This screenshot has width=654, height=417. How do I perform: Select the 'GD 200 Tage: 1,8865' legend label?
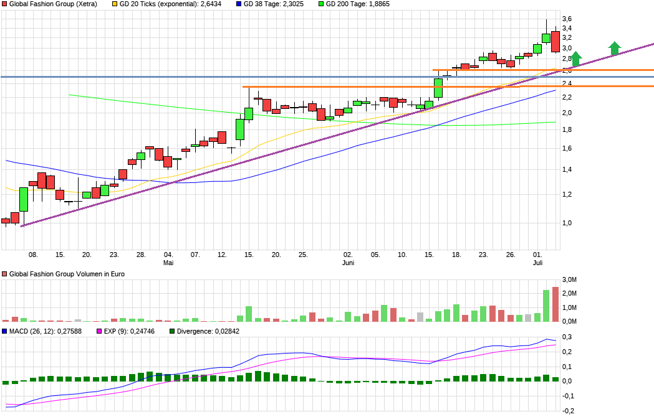coord(357,4)
